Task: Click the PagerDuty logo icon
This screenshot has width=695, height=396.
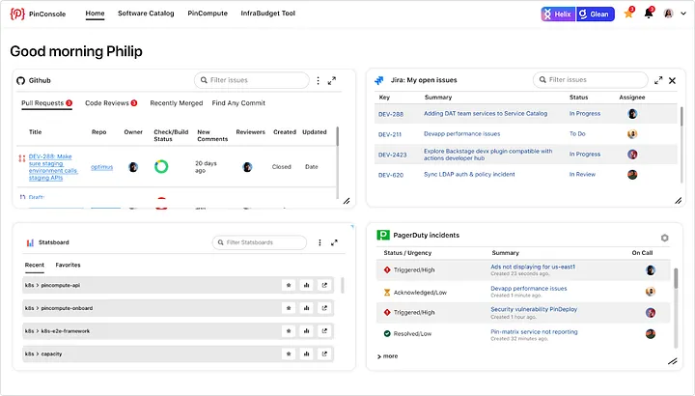Action: coord(383,235)
